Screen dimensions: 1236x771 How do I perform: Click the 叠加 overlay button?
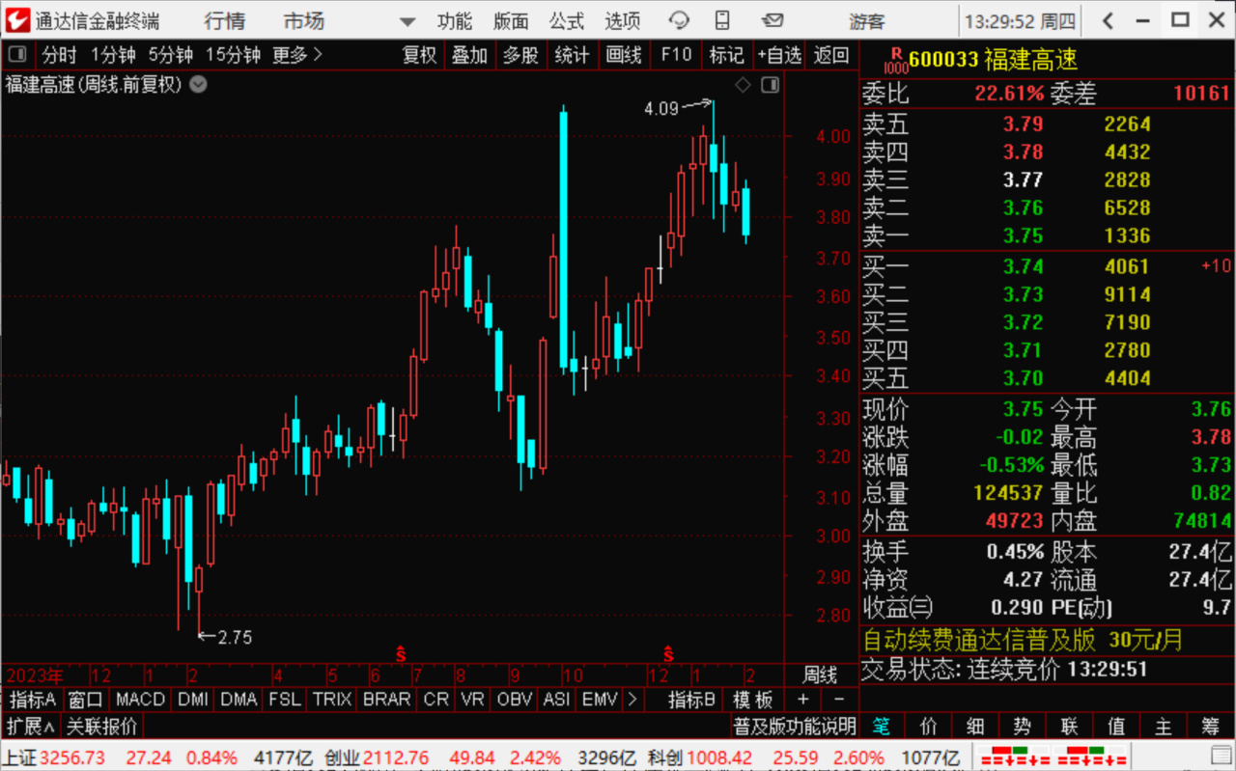click(x=469, y=56)
